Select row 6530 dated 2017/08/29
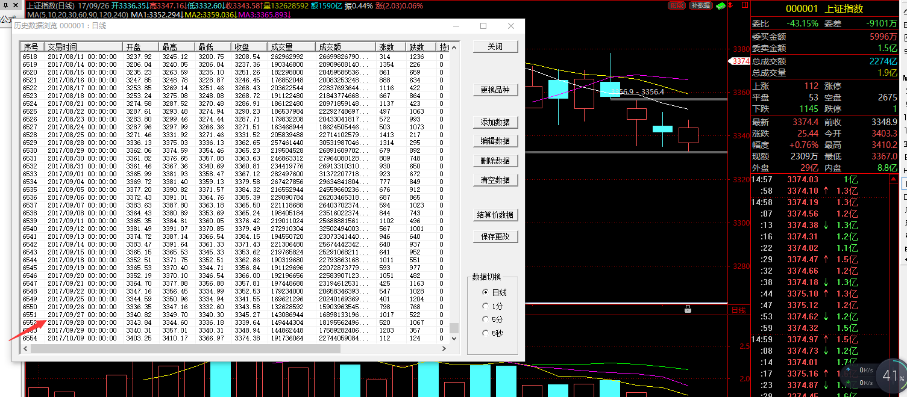This screenshot has width=907, height=397. 235,150
